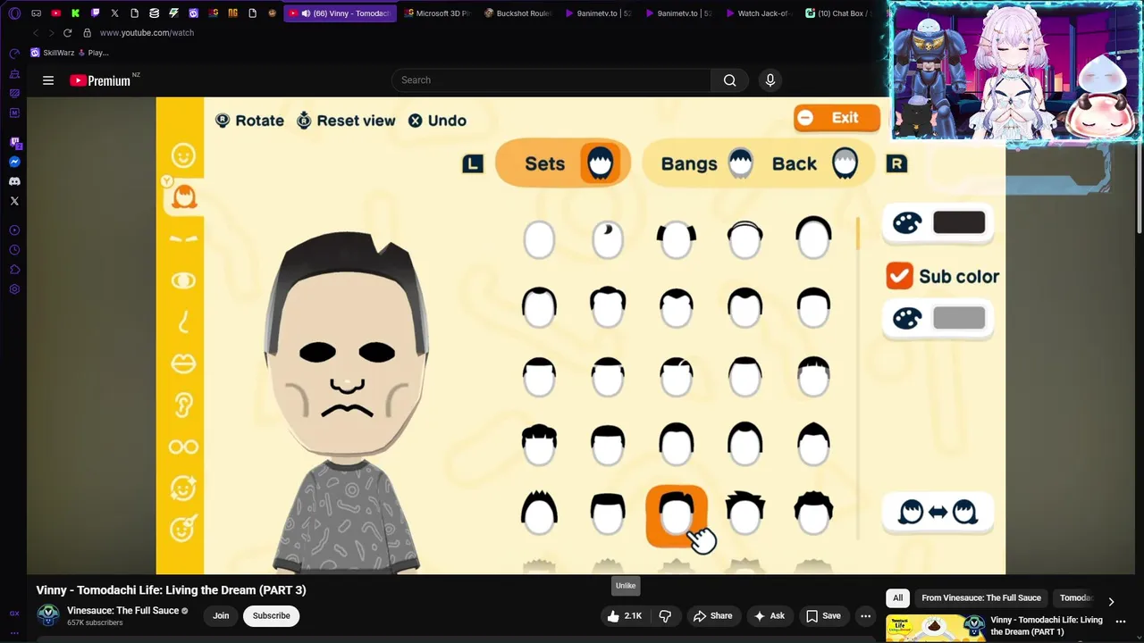Open the YouTube guide hamburger menu
The width and height of the screenshot is (1144, 643).
(x=48, y=80)
